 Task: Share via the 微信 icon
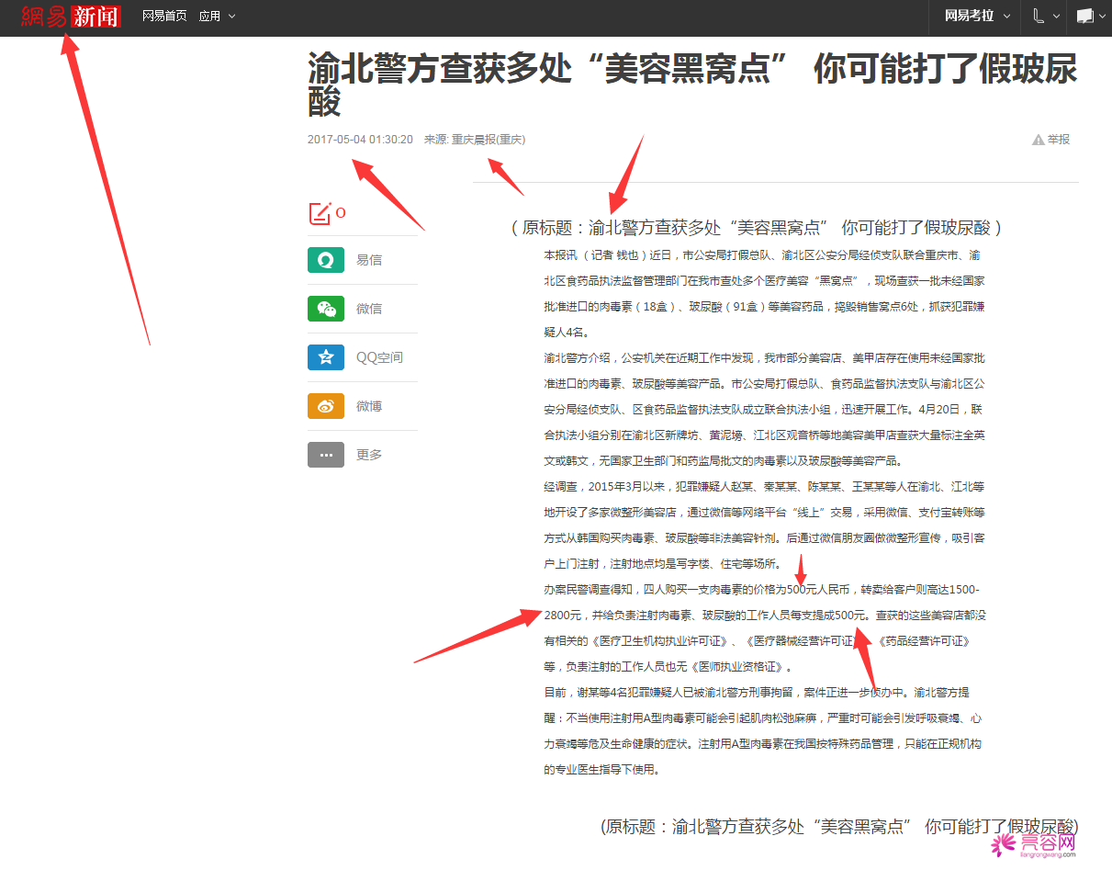coord(326,309)
